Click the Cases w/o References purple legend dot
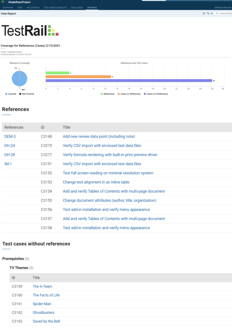 pyautogui.click(x=145, y=94)
